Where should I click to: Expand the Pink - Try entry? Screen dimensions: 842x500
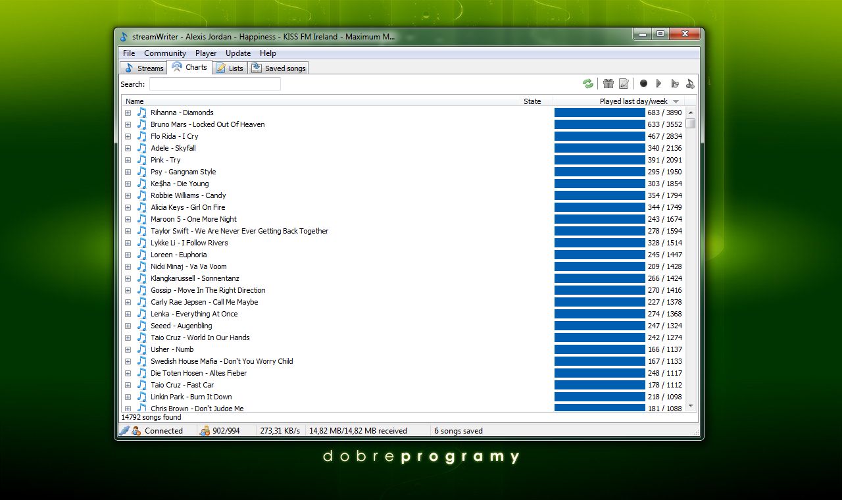tap(128, 160)
